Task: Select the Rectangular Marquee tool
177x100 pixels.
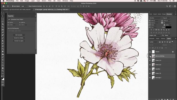Action: point(2,19)
